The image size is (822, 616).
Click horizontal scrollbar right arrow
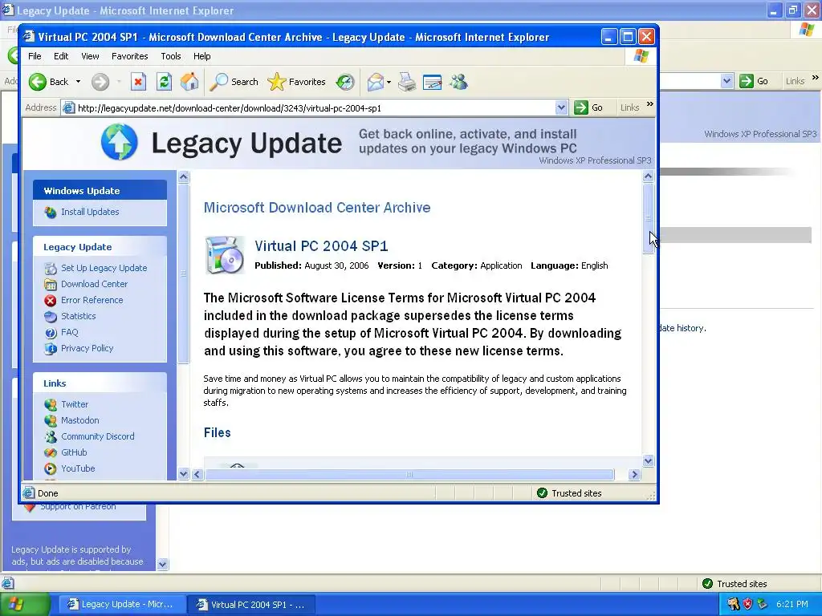click(634, 475)
